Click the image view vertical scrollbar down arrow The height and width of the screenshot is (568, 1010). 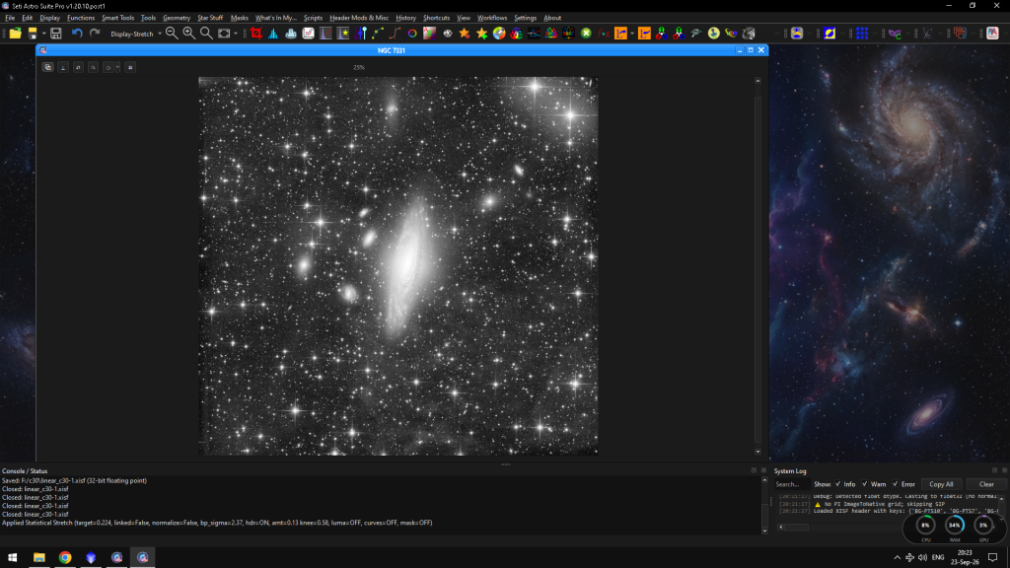[757, 452]
